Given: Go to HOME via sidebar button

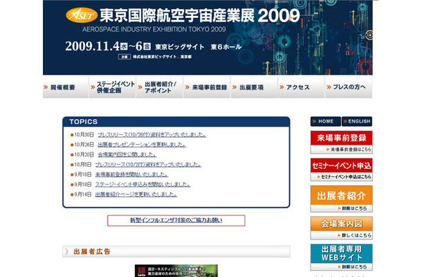Looking at the screenshot, I should click(x=326, y=121).
